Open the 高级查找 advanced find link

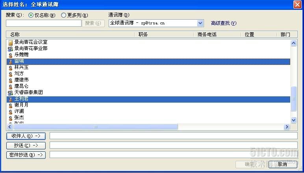[x=224, y=23]
